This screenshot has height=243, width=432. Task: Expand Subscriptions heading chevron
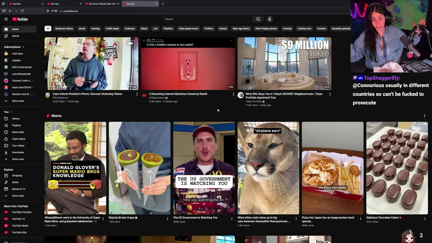23,47
